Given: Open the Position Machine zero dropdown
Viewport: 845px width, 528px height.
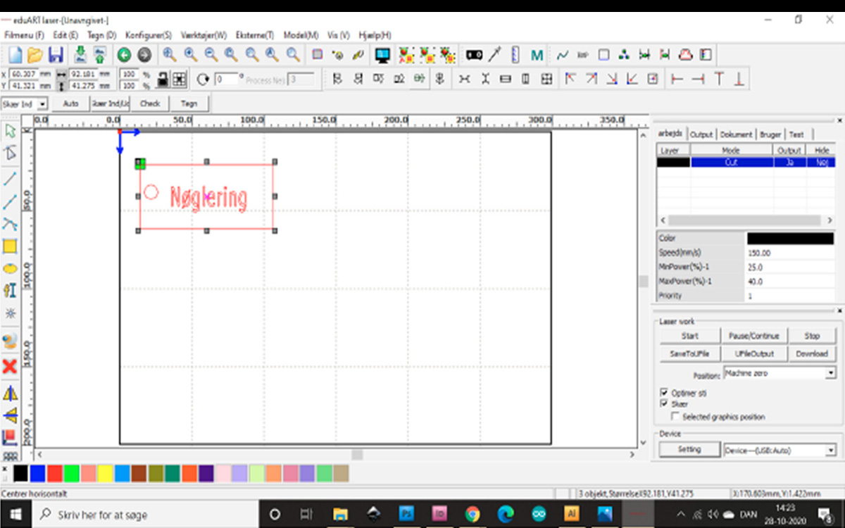Looking at the screenshot, I should pyautogui.click(x=780, y=373).
